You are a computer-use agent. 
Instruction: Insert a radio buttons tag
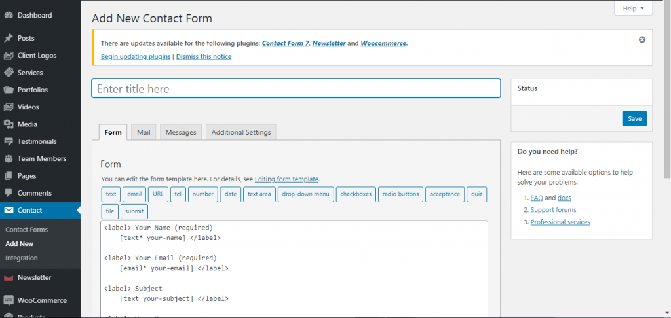coord(400,194)
